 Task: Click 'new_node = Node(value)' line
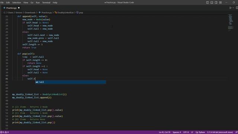pos(36,20)
